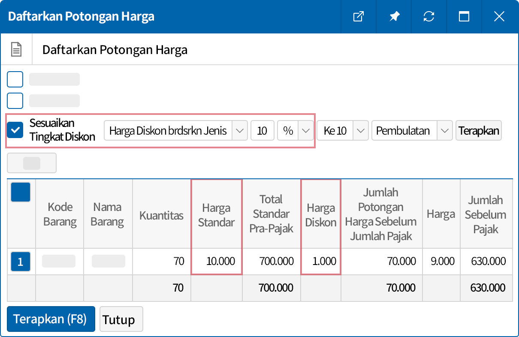The width and height of the screenshot is (519, 337).
Task: Apply discount with the Terapkan button beside Pembulatan
Action: click(x=478, y=130)
